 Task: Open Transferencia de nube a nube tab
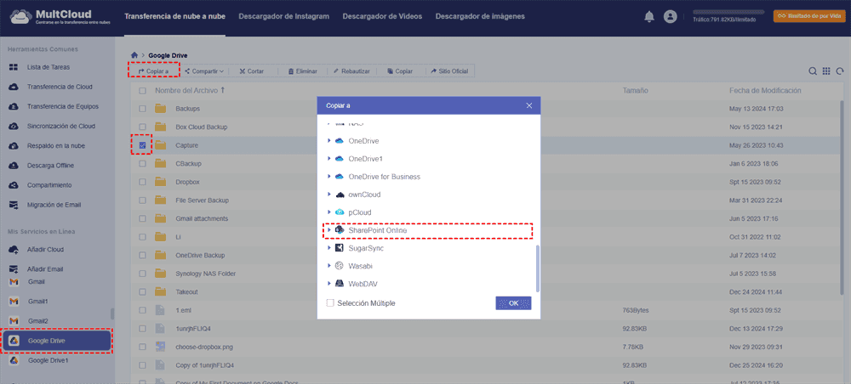(x=174, y=16)
